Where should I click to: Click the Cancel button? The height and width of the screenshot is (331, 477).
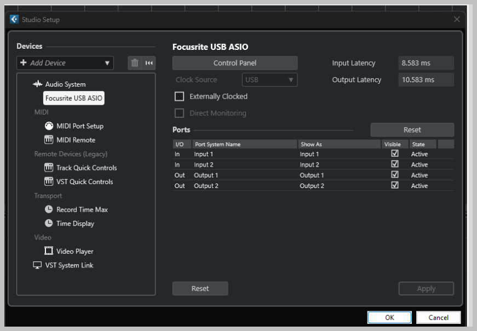438,317
